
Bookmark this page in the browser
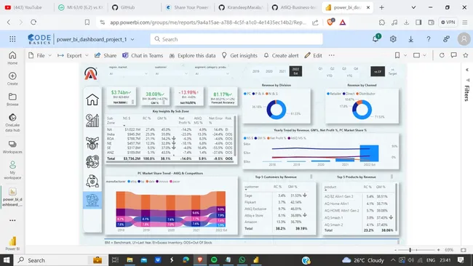87,22
